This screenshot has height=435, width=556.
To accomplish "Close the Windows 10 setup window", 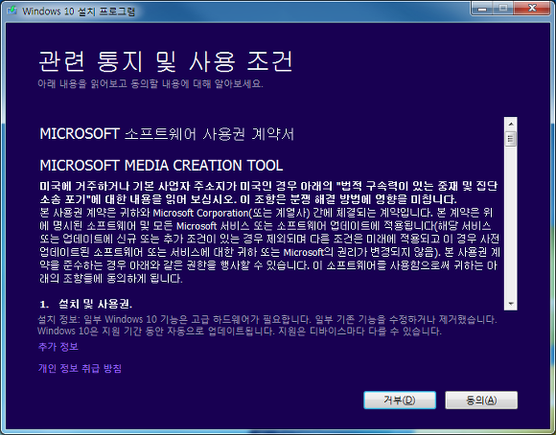I will (532, 8).
